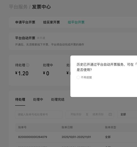The height and width of the screenshot is (147, 137).
Task: Open the calendar icon in month range
Action: tap(110, 114)
